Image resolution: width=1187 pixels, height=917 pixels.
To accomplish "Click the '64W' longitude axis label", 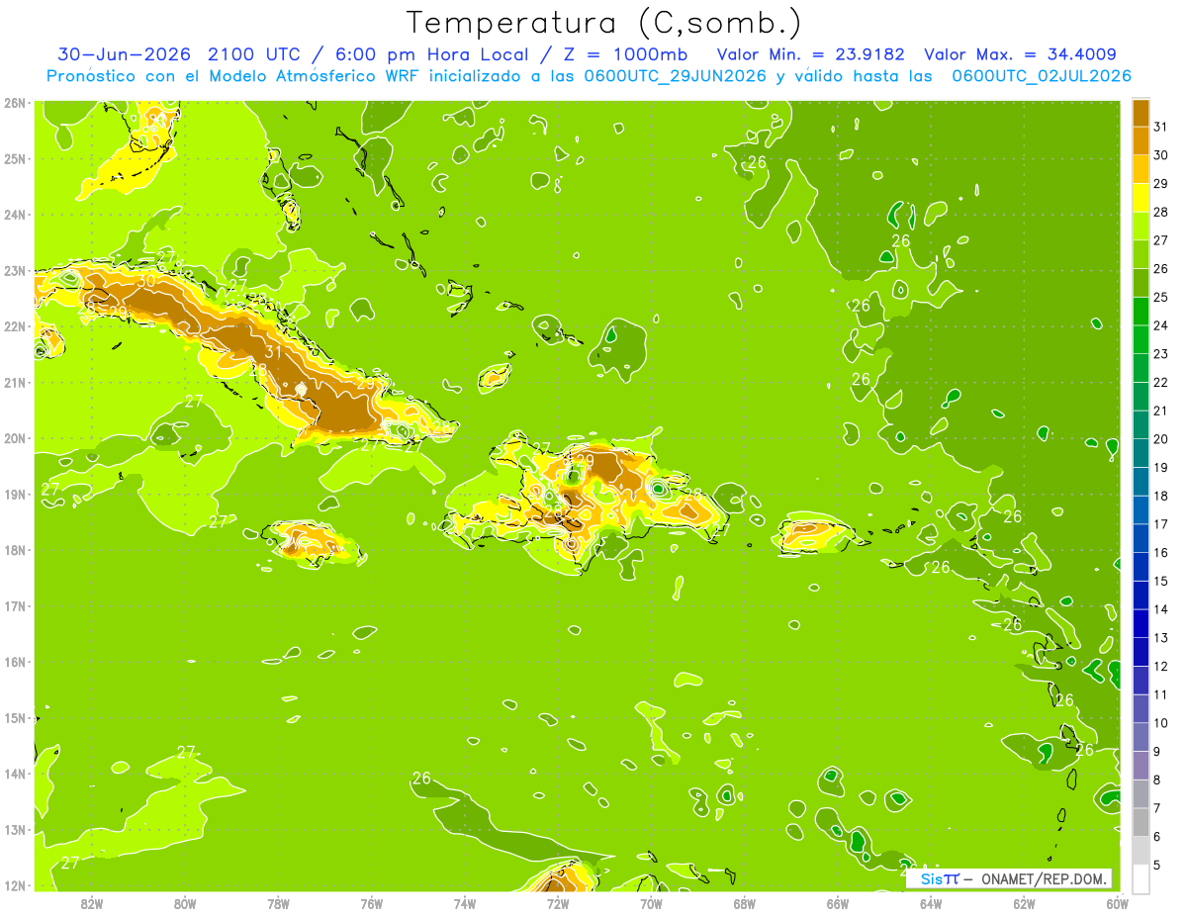I will (930, 903).
